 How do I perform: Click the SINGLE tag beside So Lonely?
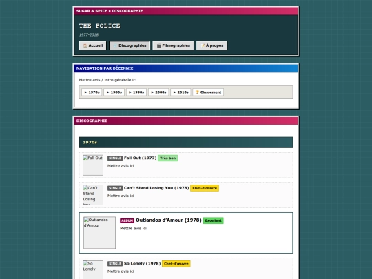coord(115,264)
